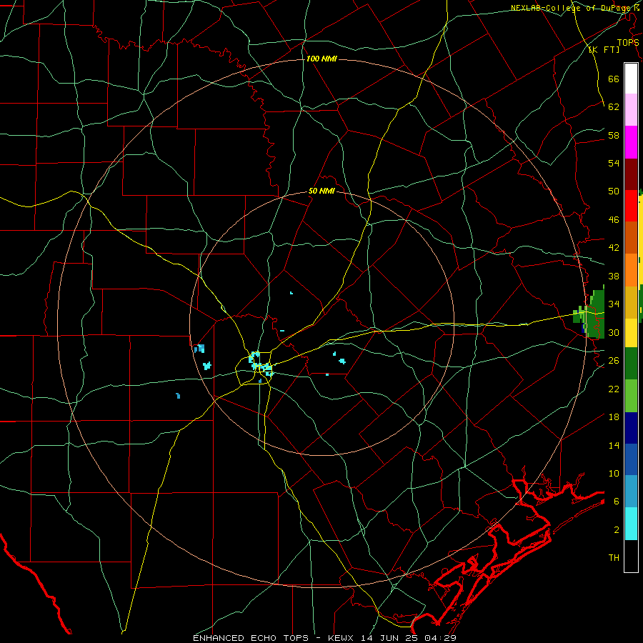Screen dimensions: 643x643
Task: Click the magenta 58 kft legend swatch
Action: (x=631, y=142)
